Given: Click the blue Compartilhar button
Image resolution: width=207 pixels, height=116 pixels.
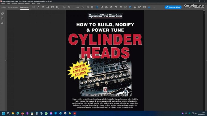Looking at the screenshot, I should tap(173, 7).
